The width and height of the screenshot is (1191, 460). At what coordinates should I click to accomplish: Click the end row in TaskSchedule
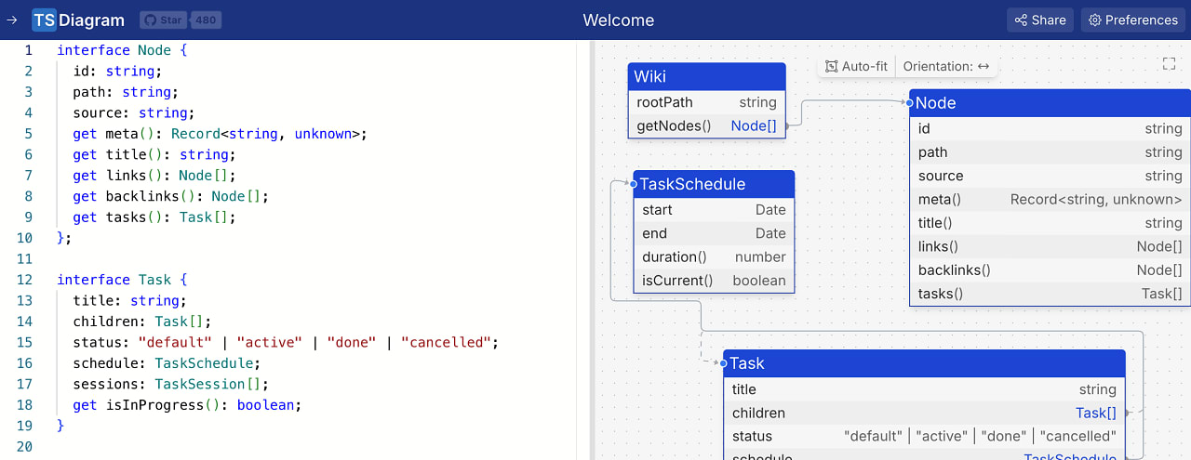click(714, 233)
